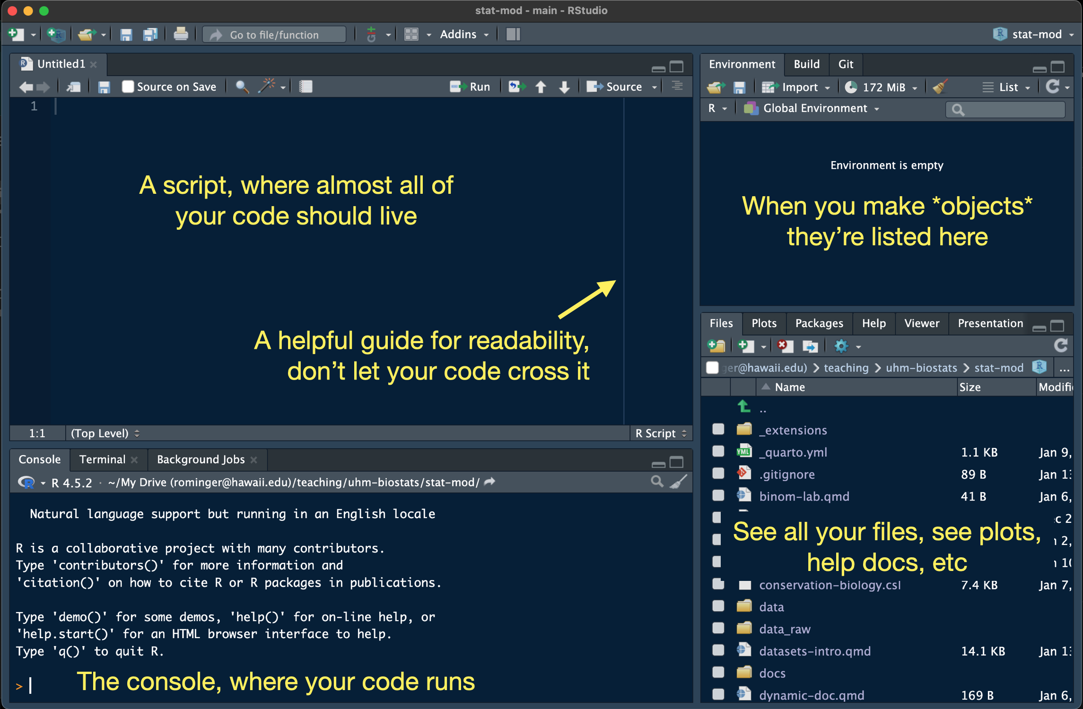Click the find/replace magnifier in editor toolbar
Image resolution: width=1083 pixels, height=709 pixels.
click(242, 86)
